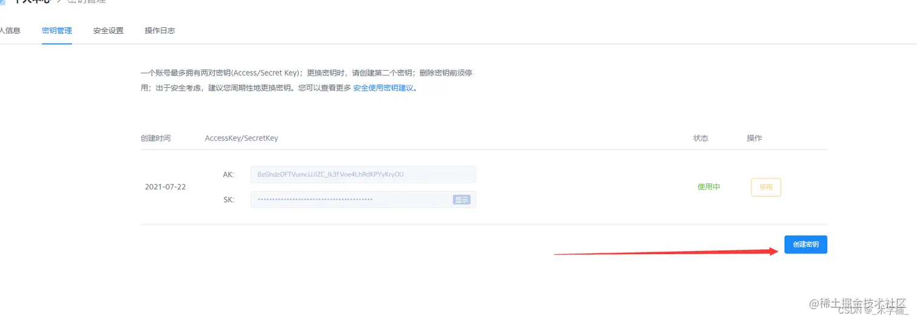Click the SK: label
Screen dimensions: 917x320
(229, 200)
